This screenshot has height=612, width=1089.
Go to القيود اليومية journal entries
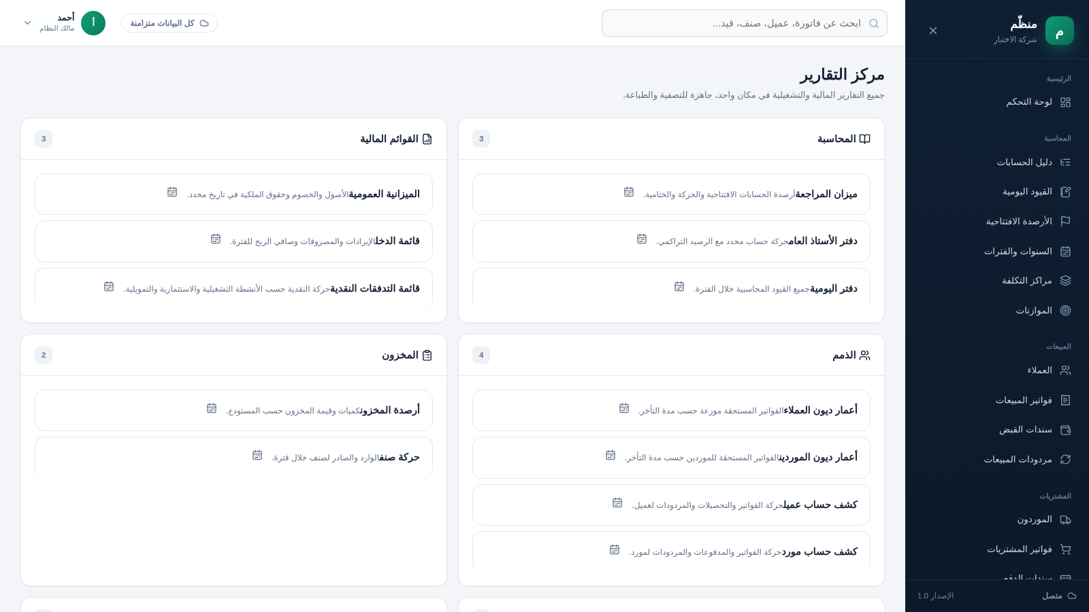coord(997,192)
